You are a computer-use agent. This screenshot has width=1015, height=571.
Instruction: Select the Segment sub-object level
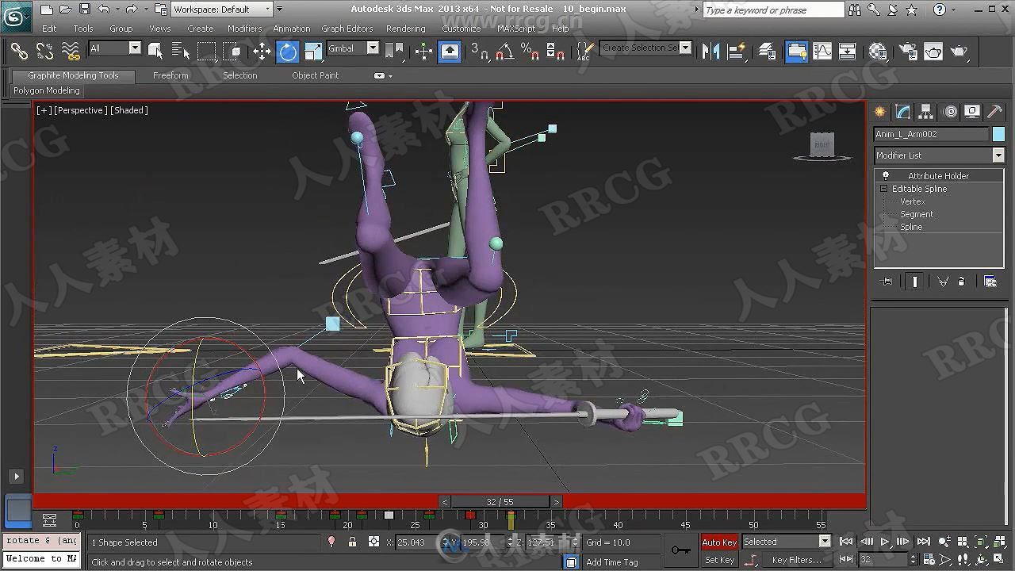(917, 214)
